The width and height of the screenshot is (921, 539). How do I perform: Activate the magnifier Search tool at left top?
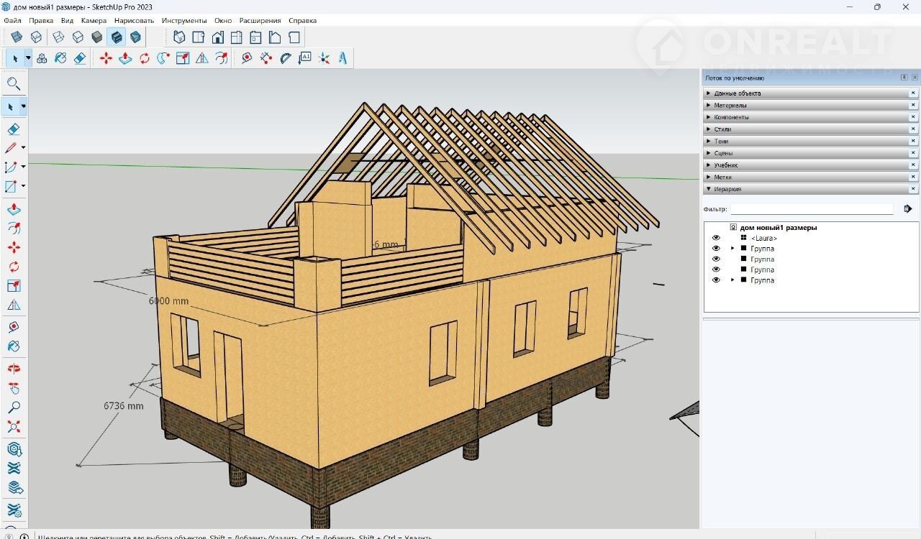tap(13, 84)
